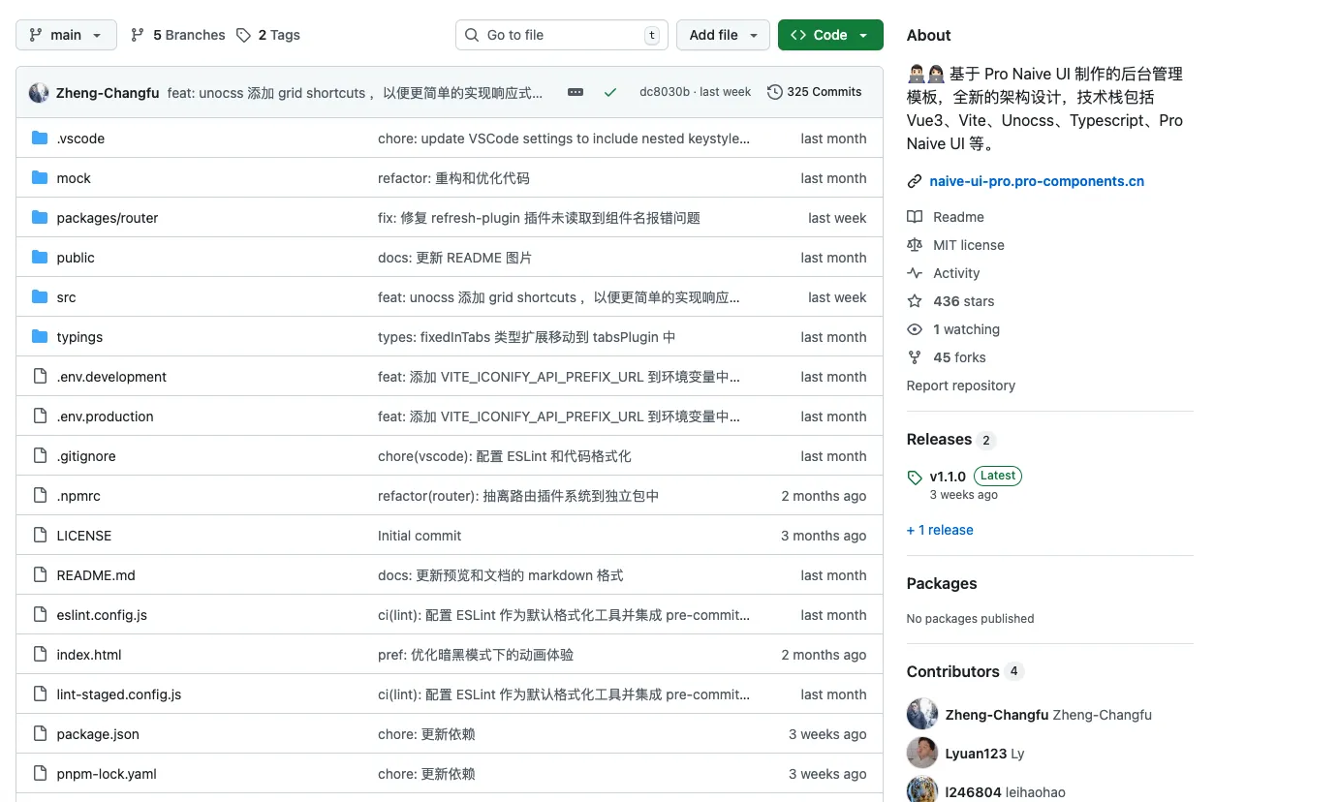
Task: Open the Readme via the book icon
Action: (914, 217)
